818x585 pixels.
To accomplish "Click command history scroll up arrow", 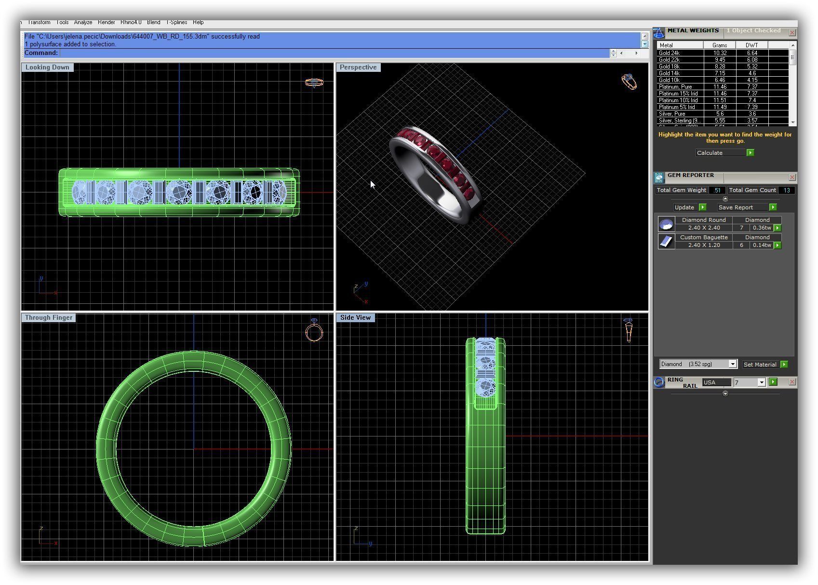I will click(x=644, y=37).
